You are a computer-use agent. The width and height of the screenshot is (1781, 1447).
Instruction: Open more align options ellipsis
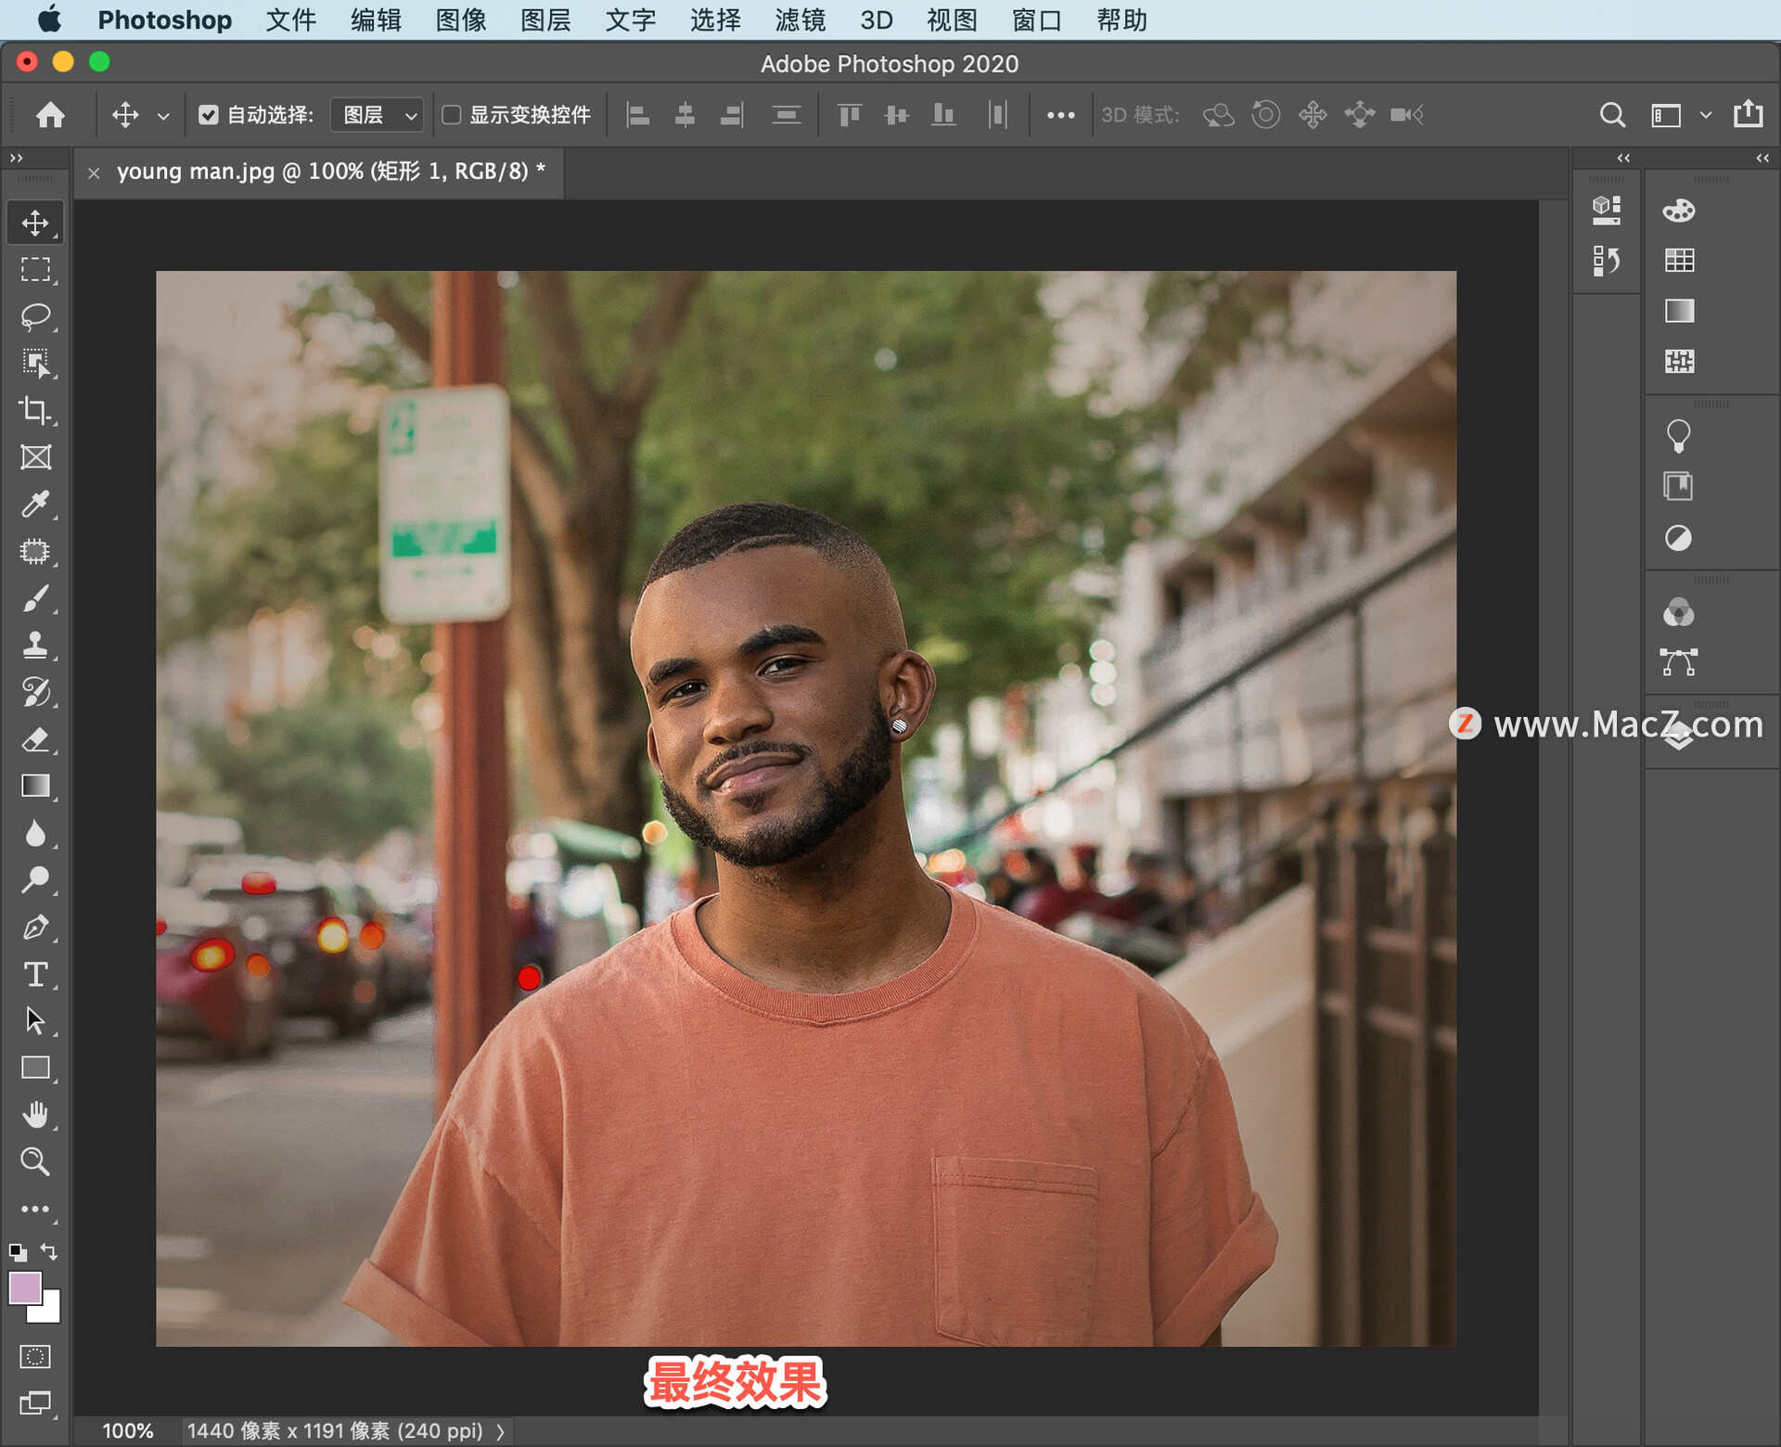(x=1060, y=115)
